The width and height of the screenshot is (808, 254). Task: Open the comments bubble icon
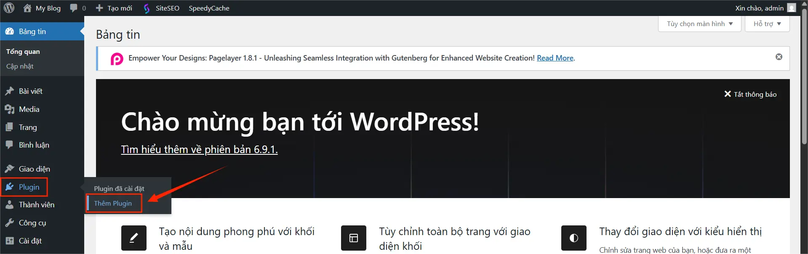[74, 8]
